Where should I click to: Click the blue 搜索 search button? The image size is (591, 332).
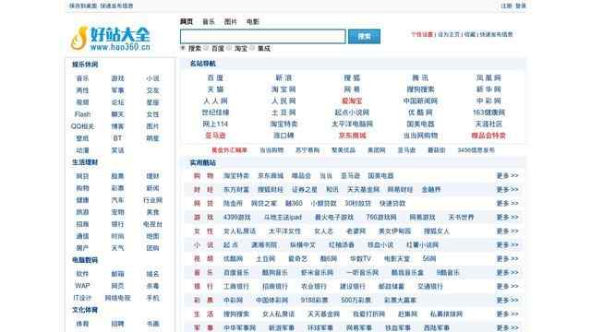click(x=364, y=37)
